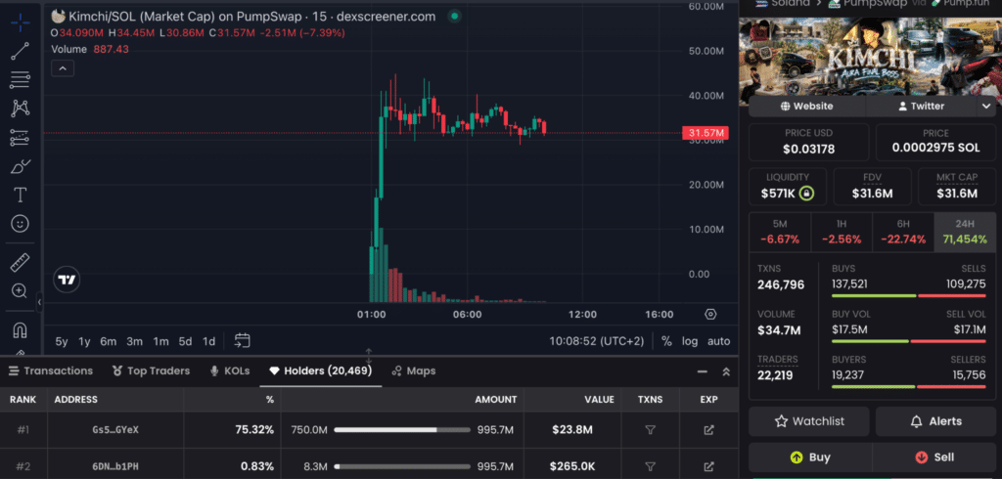Collapse the drawing toolbar side arrow
1002x479 pixels.
tap(39, 301)
